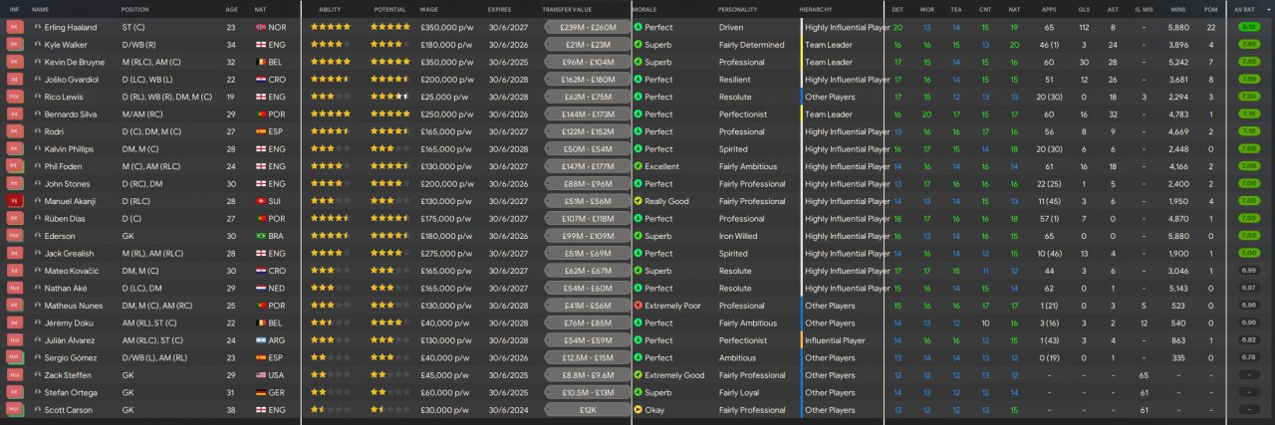This screenshot has width=1275, height=425.
Task: Click the player icon beside Rodri
Action: (x=38, y=131)
